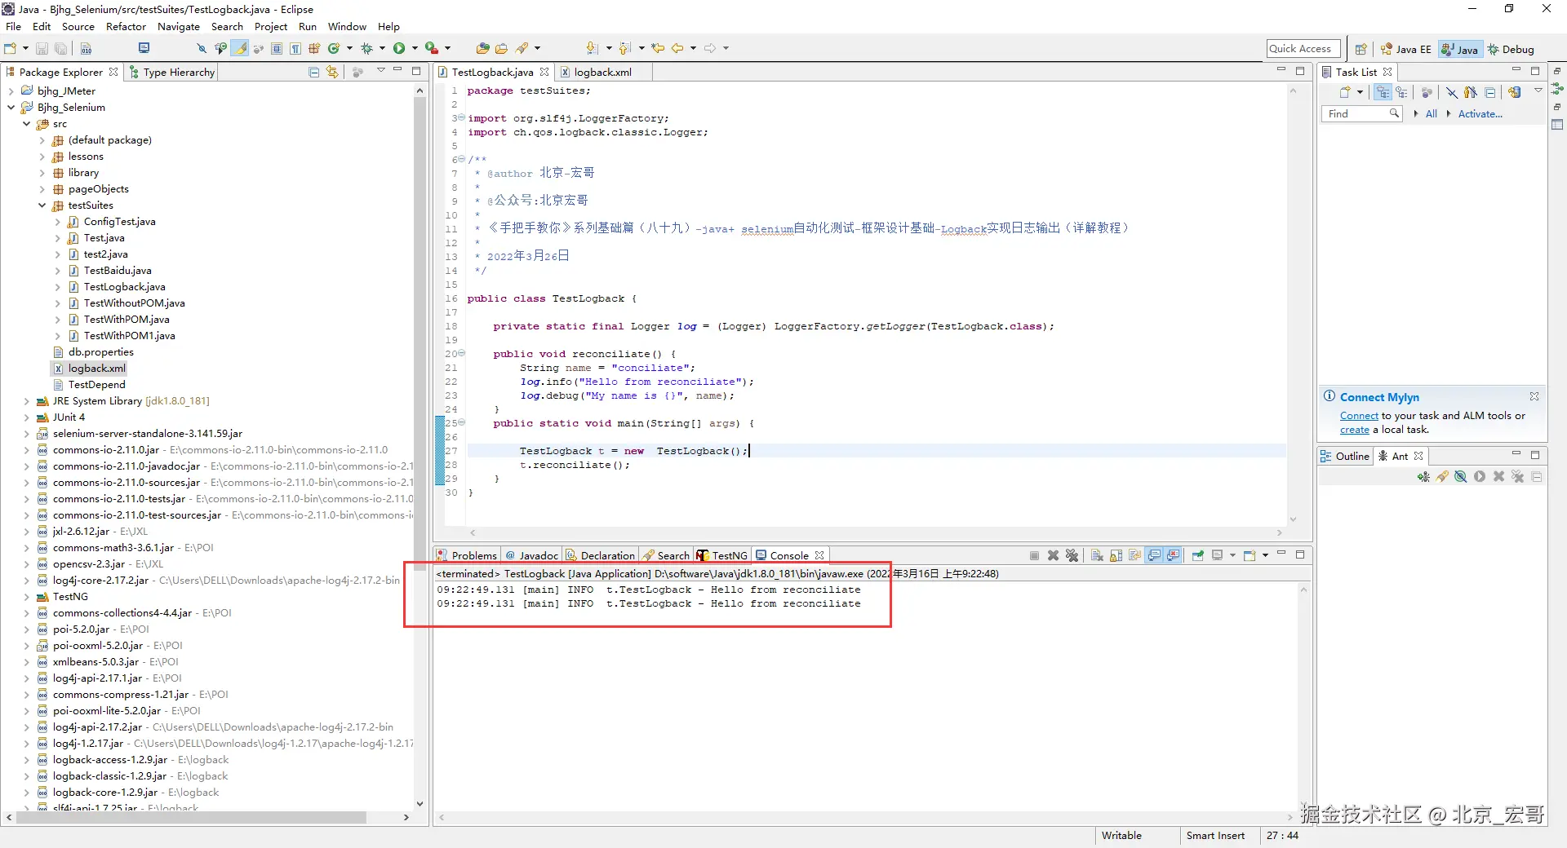The height and width of the screenshot is (848, 1567).
Task: Click the Pin Console icon
Action: [1197, 555]
